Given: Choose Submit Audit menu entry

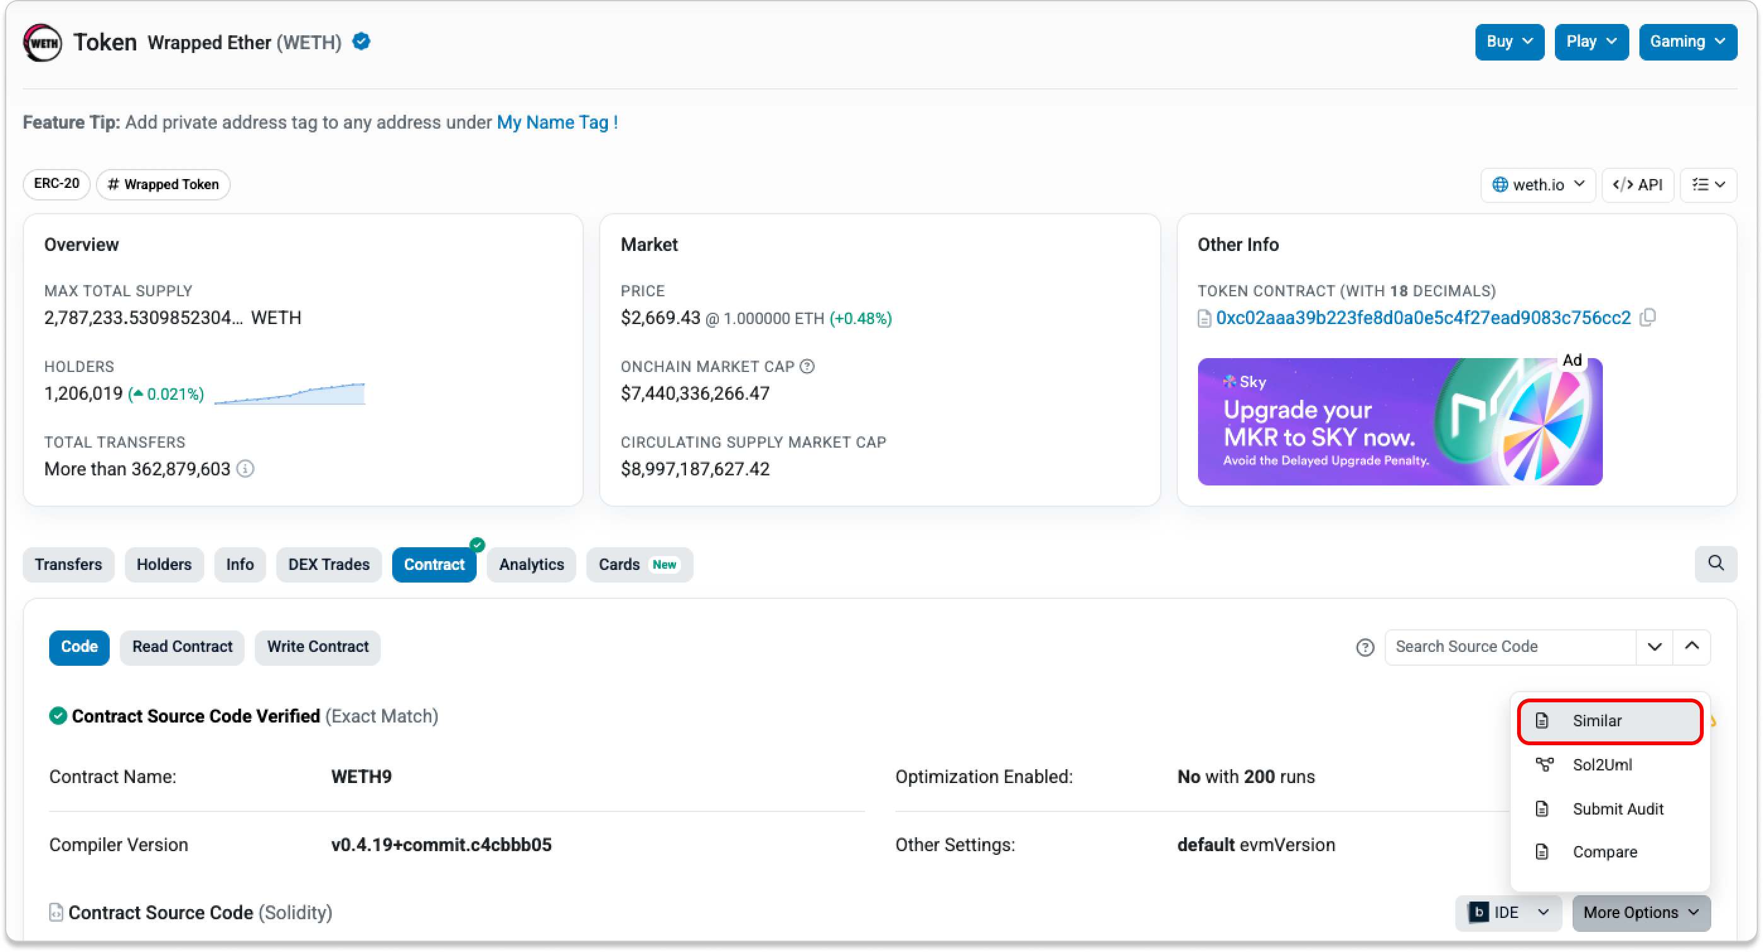Looking at the screenshot, I should (x=1617, y=809).
